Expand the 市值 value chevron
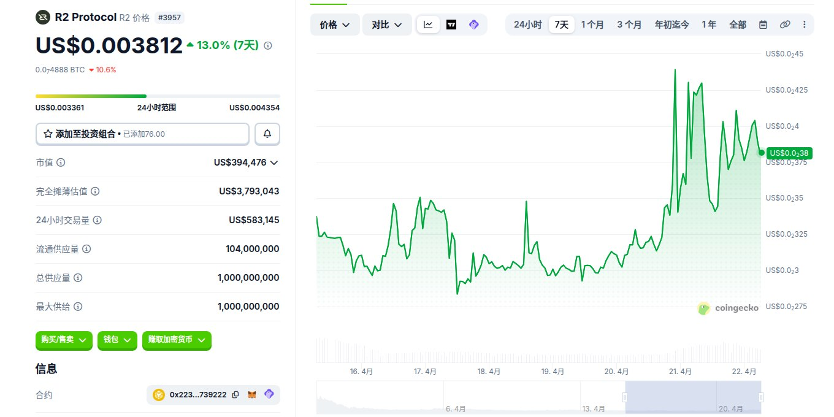The height and width of the screenshot is (417, 834). (x=274, y=163)
